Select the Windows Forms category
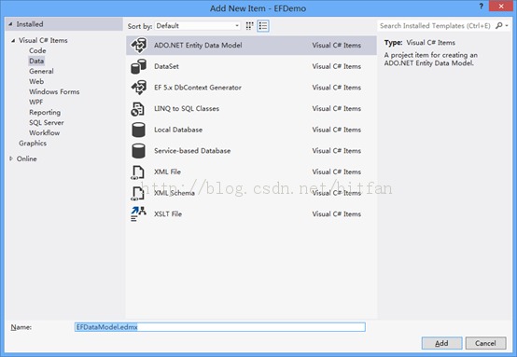 (54, 91)
